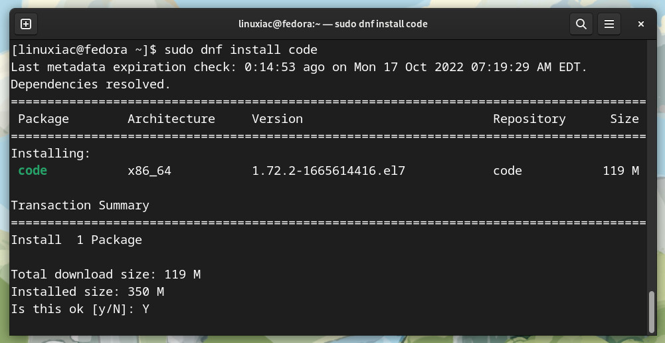Click the window title 'sudo dnf install code'
This screenshot has width=665, height=343.
pos(333,24)
